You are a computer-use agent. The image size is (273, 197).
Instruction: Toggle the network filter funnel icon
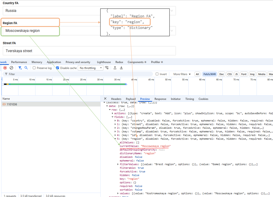(x=20, y=68)
